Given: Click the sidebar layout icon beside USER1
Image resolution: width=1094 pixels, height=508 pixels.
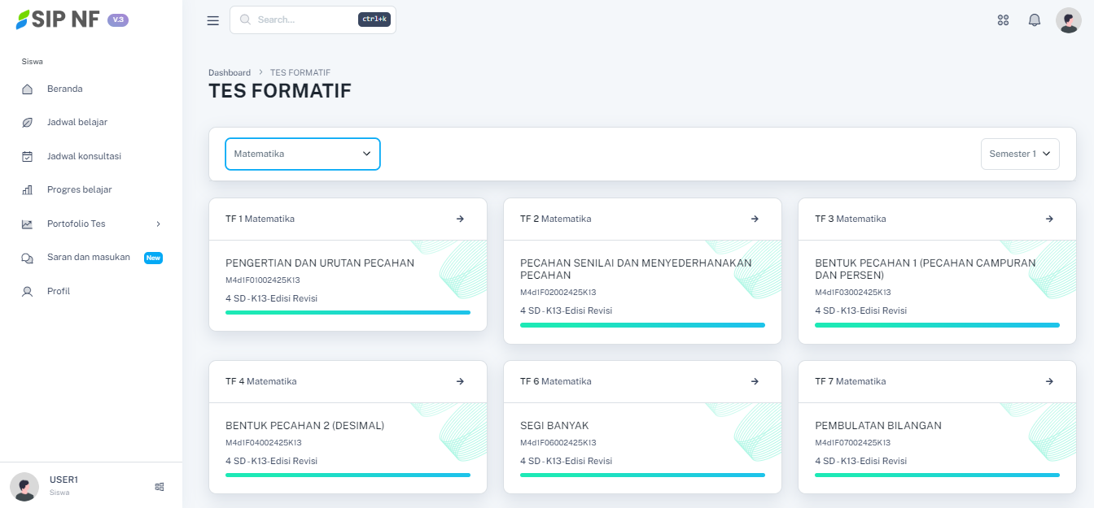Looking at the screenshot, I should pyautogui.click(x=160, y=487).
